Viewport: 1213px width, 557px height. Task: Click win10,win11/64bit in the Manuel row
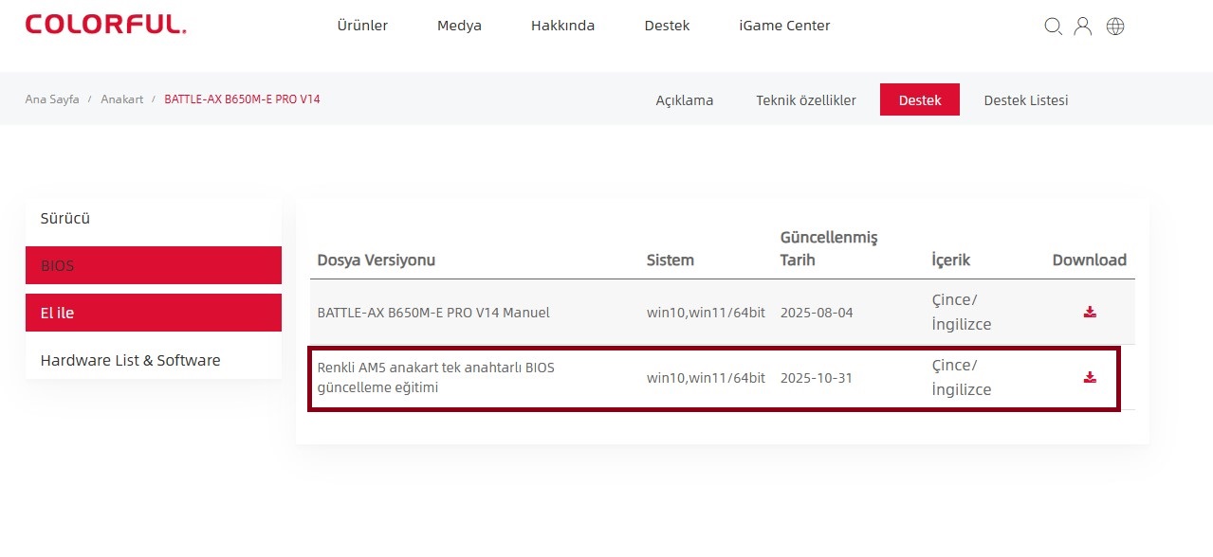pos(706,312)
